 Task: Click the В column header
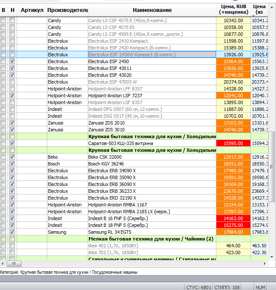pos(3,10)
